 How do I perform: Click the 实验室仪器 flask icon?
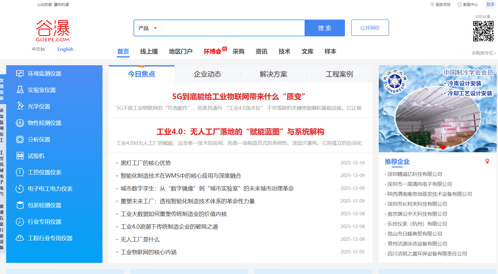tap(20, 90)
